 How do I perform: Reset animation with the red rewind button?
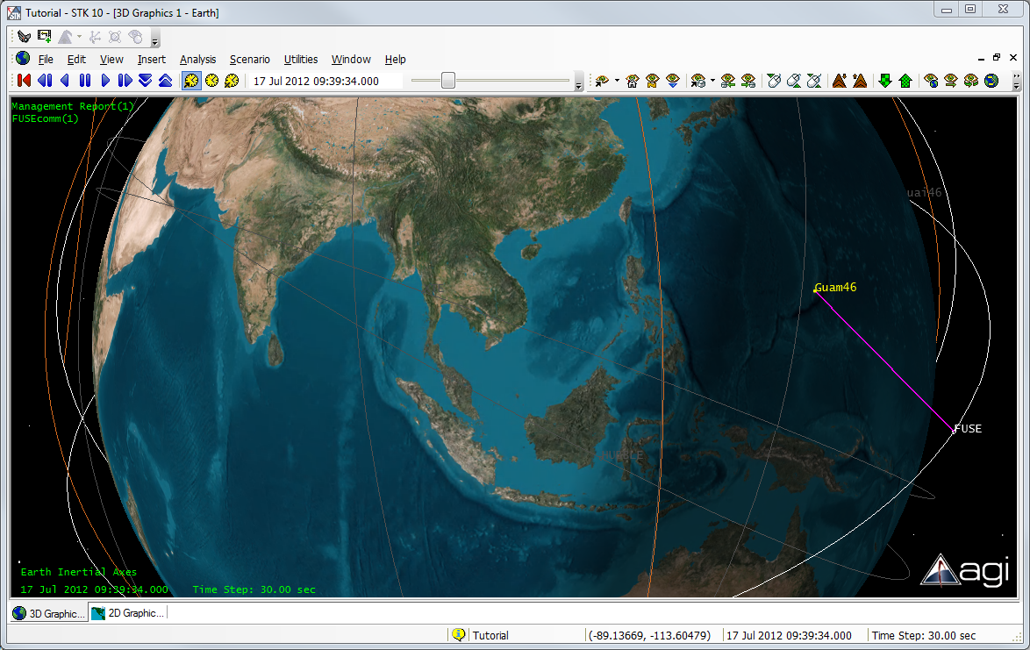point(24,81)
